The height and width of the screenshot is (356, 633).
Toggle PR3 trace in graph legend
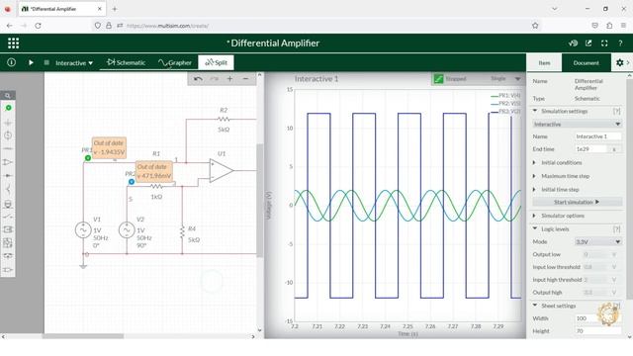505,112
